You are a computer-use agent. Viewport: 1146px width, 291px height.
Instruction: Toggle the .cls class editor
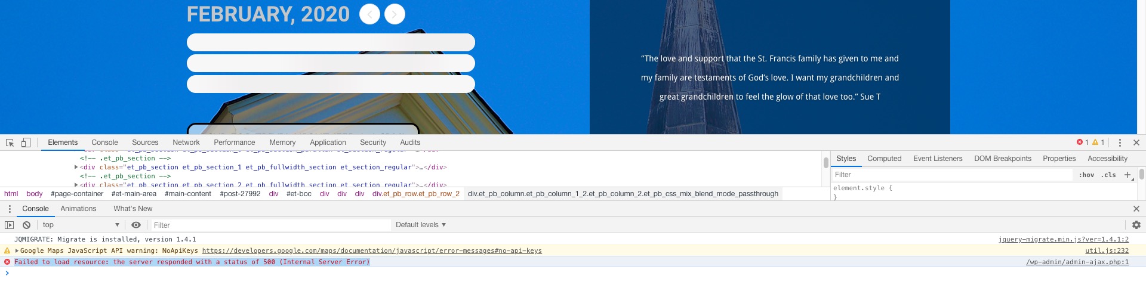pos(1109,175)
